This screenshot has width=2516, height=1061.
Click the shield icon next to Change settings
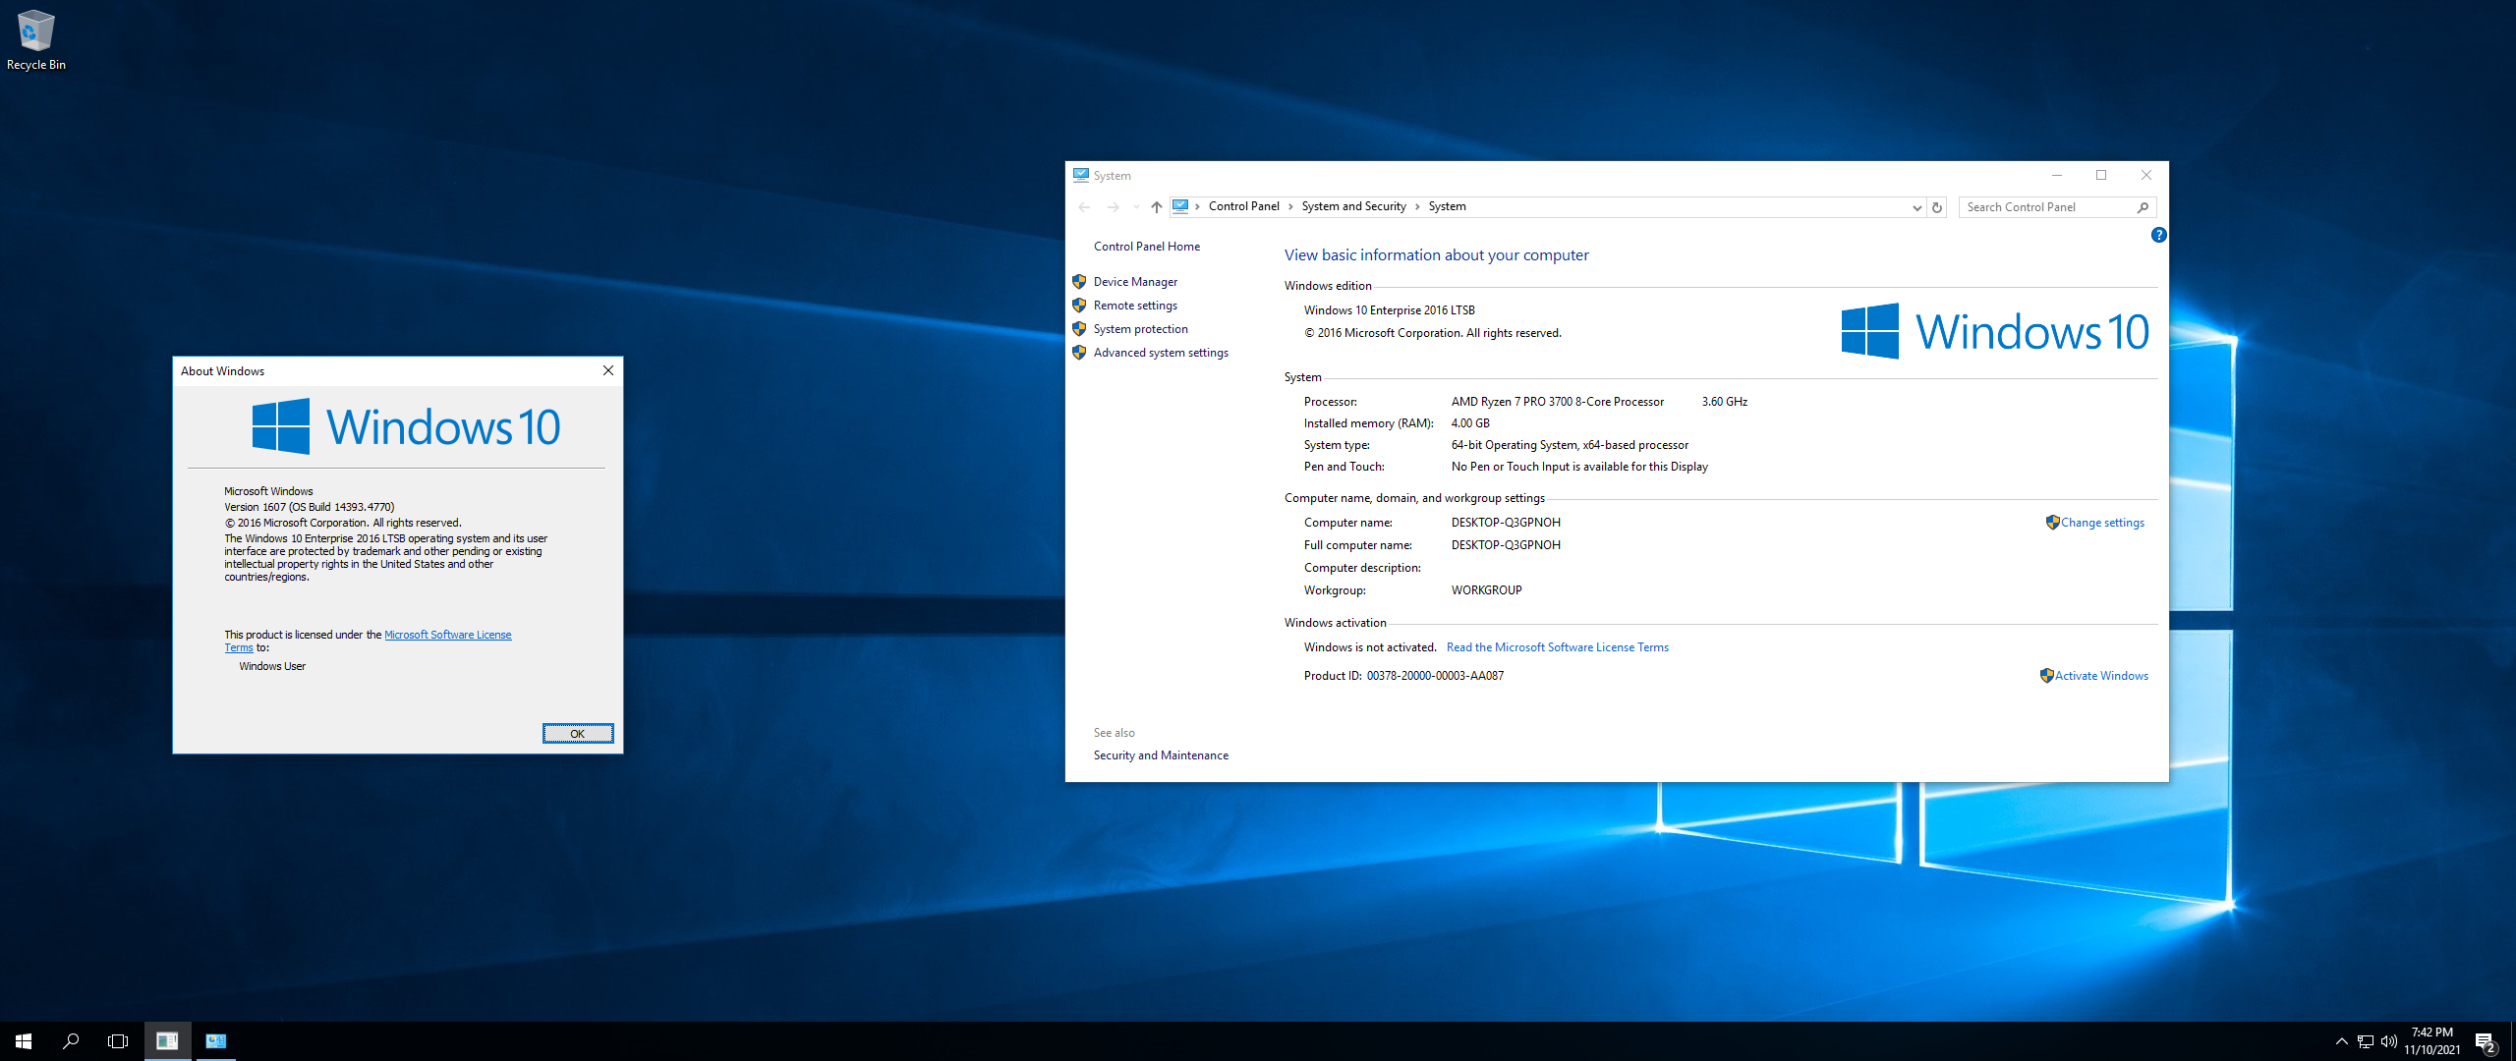click(x=2052, y=523)
